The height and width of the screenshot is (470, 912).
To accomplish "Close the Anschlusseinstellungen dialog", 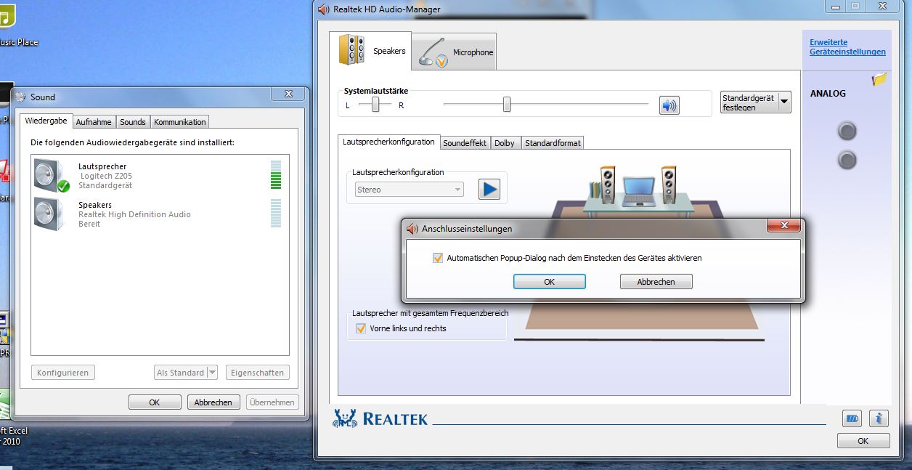I will (784, 227).
